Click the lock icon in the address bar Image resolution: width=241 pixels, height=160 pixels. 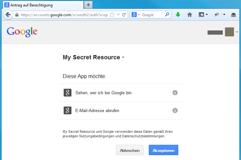click(x=17, y=15)
